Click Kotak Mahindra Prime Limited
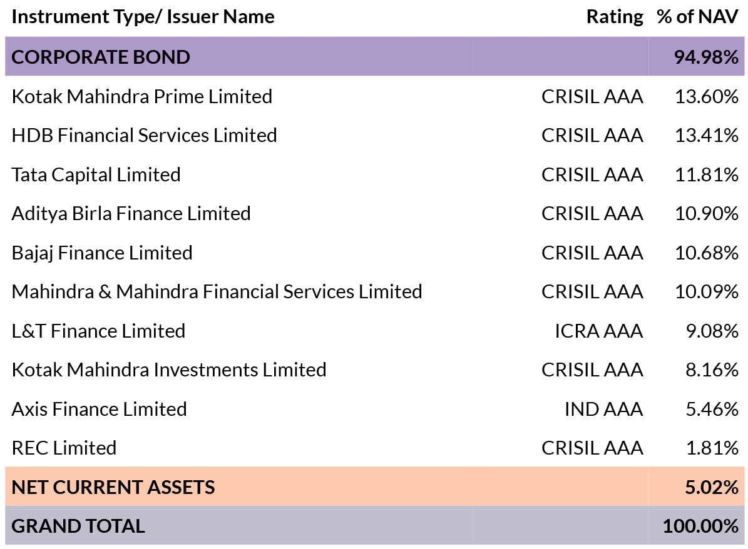 tap(142, 96)
